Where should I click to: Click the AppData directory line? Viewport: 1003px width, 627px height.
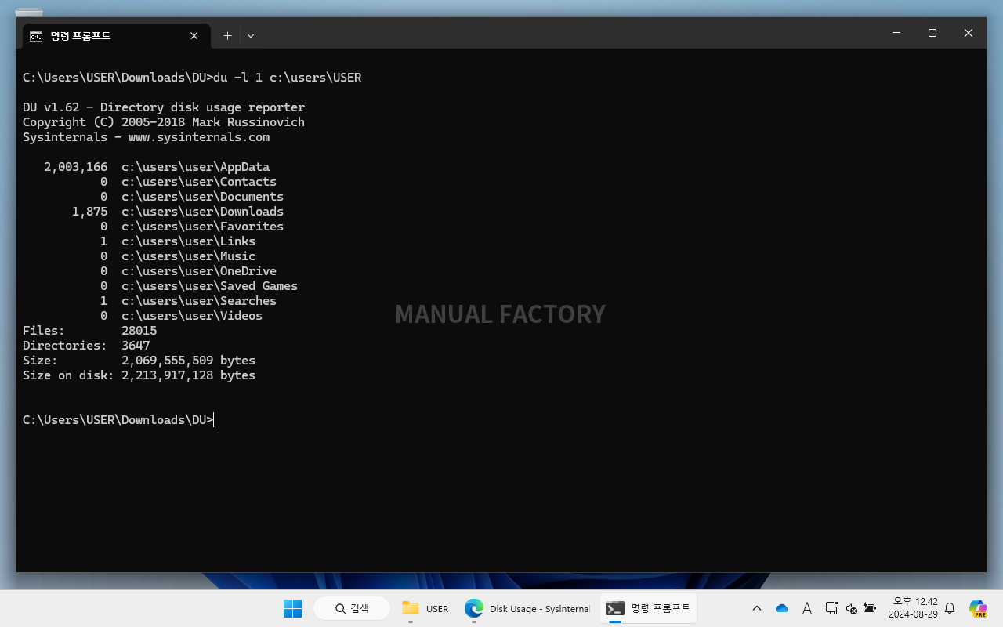click(x=157, y=167)
